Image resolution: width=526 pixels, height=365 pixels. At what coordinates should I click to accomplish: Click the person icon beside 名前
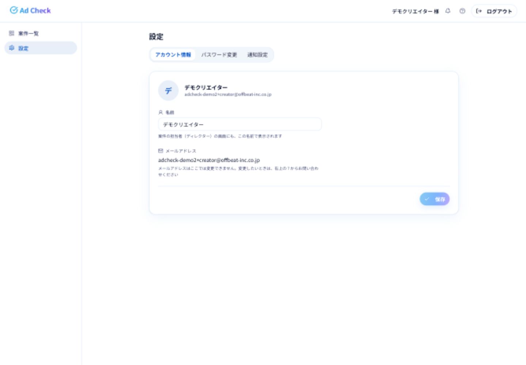click(160, 112)
